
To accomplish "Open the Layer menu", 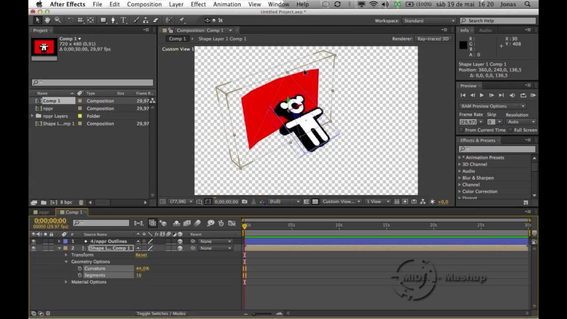I will pyautogui.click(x=176, y=4).
